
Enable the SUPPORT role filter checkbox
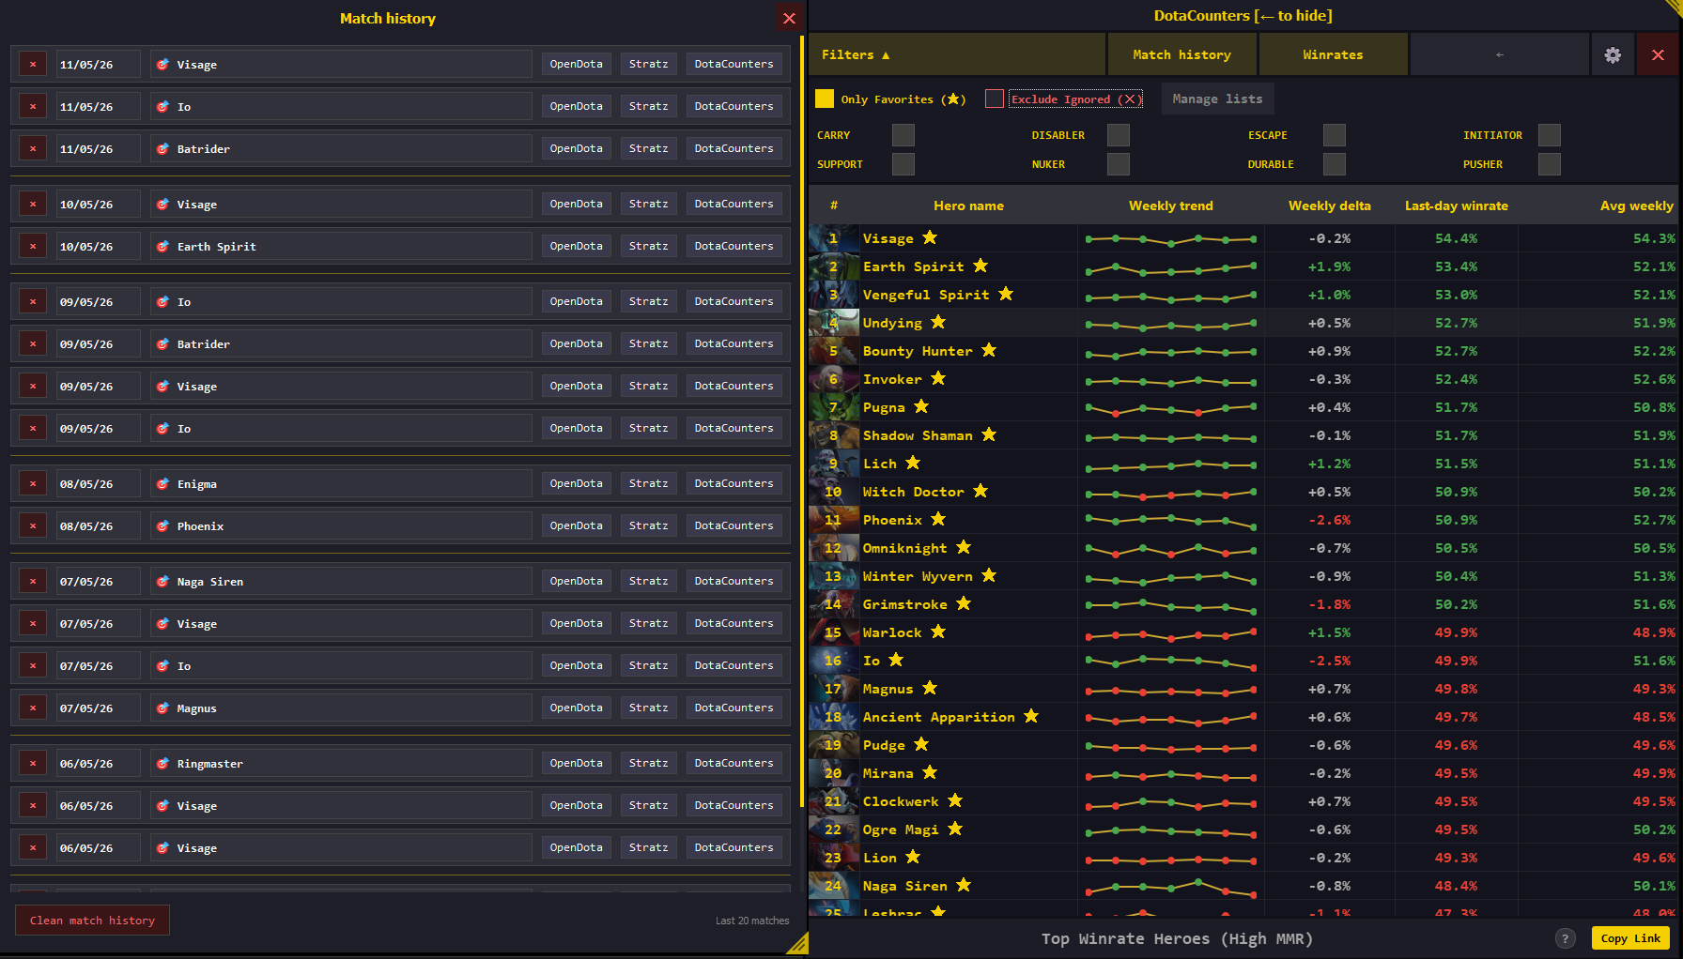(903, 164)
